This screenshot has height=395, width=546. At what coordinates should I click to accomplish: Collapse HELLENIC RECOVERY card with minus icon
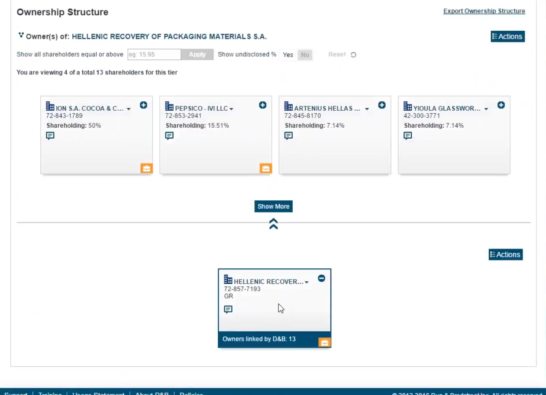pyautogui.click(x=321, y=278)
